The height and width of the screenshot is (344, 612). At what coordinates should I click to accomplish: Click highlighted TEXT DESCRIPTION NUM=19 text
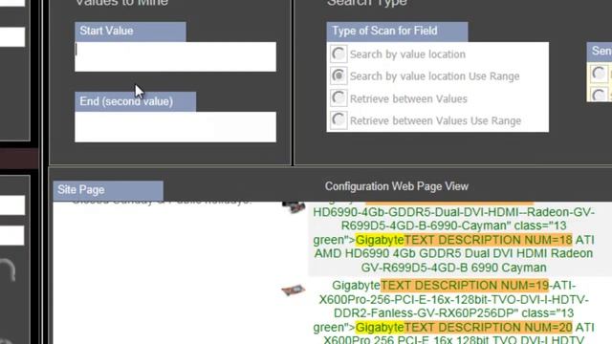click(x=465, y=286)
